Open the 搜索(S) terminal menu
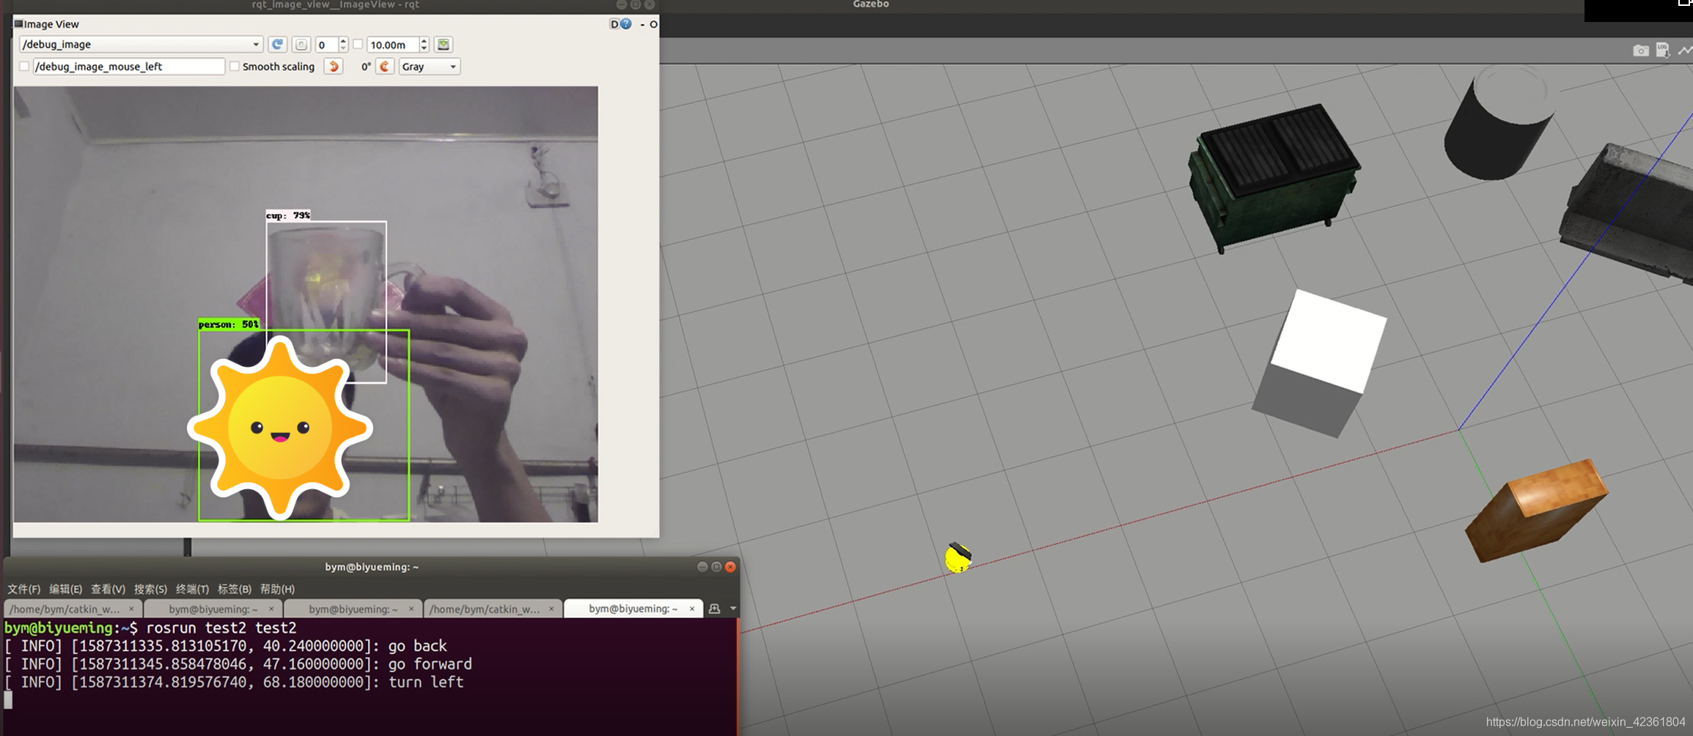Image resolution: width=1693 pixels, height=736 pixels. [x=150, y=589]
